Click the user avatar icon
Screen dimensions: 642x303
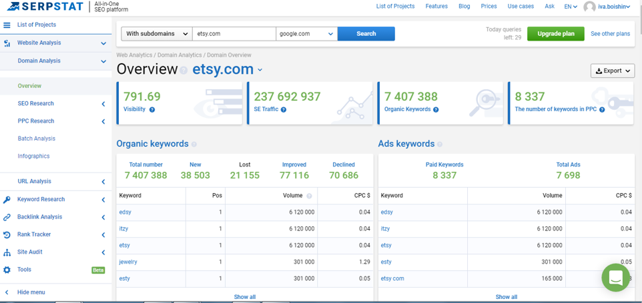click(x=589, y=7)
